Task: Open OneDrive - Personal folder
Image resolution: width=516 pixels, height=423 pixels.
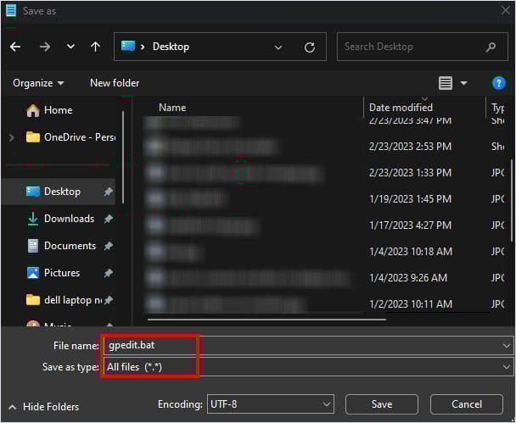Action: pos(70,137)
